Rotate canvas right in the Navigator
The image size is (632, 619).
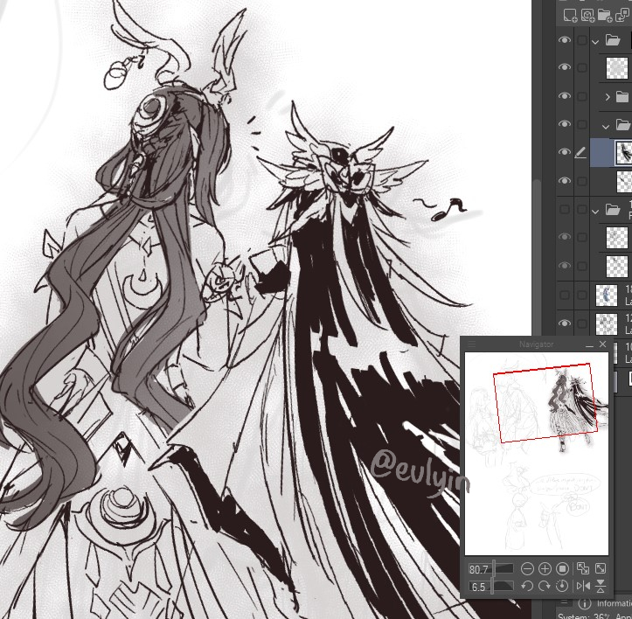pyautogui.click(x=545, y=586)
